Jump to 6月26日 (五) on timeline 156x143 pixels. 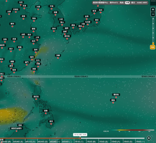[18, 142]
